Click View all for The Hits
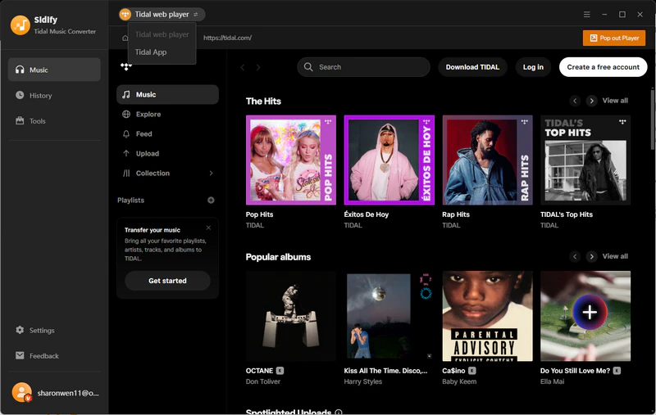656x415 pixels. pyautogui.click(x=615, y=101)
